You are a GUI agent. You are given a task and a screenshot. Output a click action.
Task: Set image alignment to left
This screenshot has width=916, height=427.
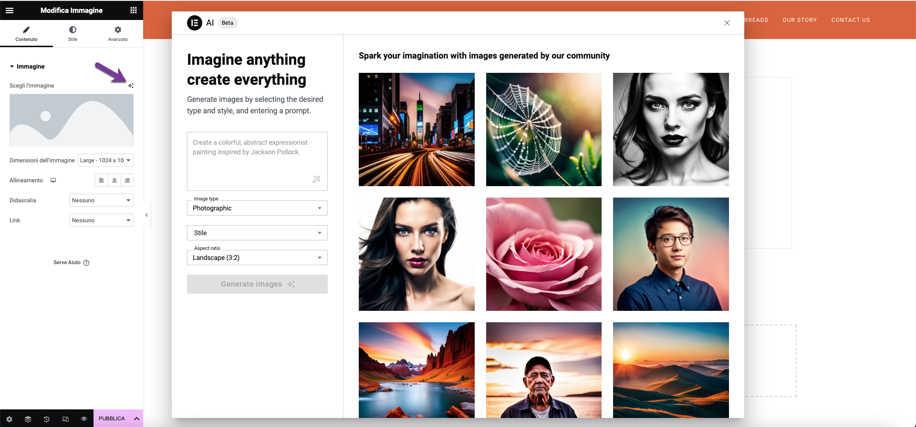(101, 180)
